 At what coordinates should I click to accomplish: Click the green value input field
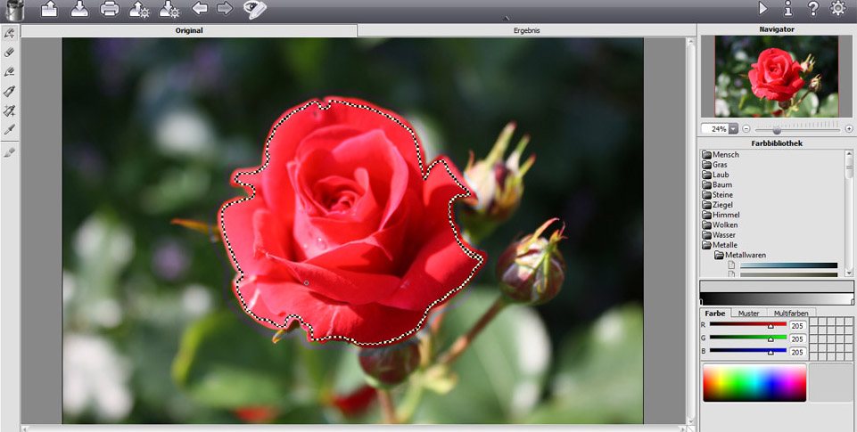[x=797, y=338]
